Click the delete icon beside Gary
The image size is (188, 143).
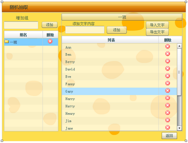pyautogui.click(x=168, y=91)
